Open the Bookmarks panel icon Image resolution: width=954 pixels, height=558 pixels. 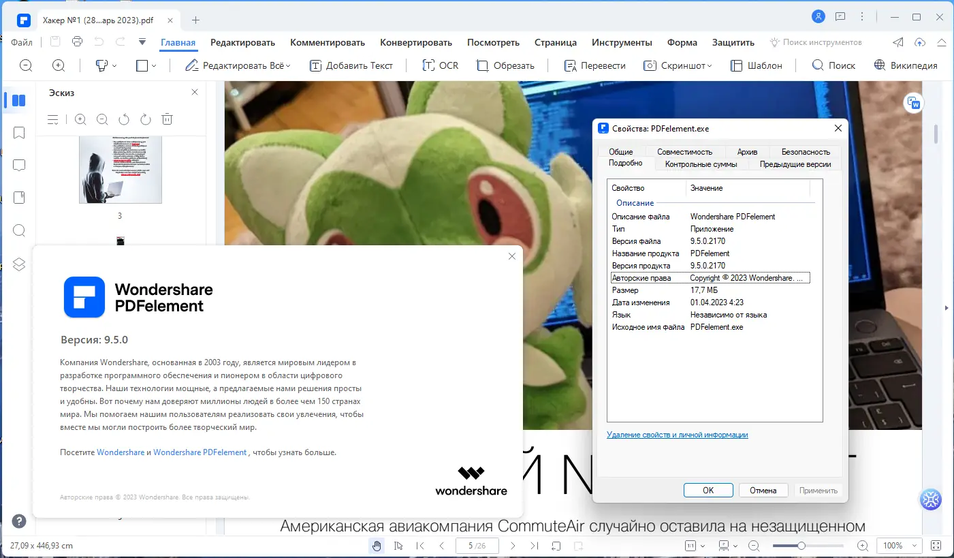tap(18, 133)
